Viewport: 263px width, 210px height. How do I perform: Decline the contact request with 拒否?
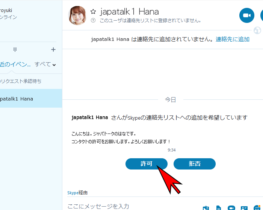coord(194,164)
